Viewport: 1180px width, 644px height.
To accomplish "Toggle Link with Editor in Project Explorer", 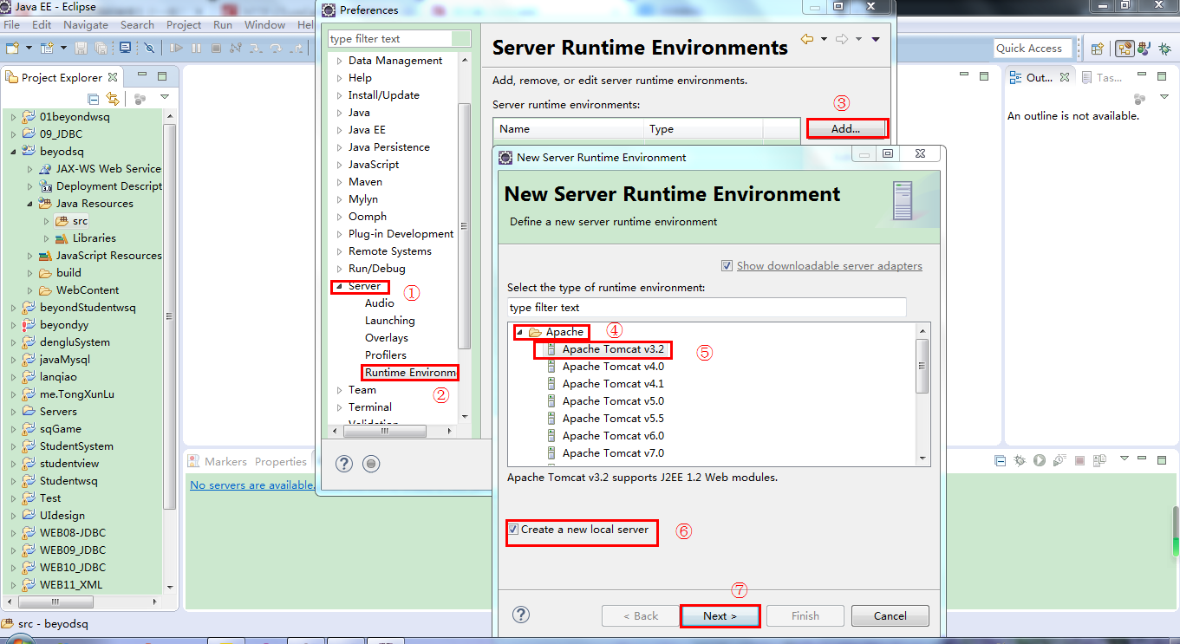I will 112,99.
